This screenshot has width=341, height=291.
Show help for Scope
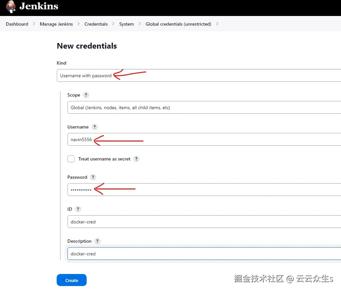point(86,95)
